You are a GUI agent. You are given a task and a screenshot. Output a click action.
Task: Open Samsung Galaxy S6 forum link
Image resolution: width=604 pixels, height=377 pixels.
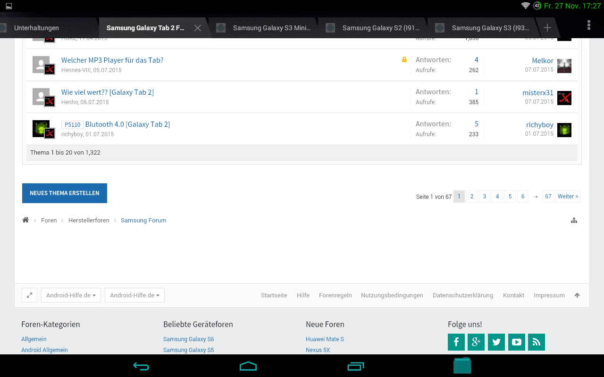pos(189,339)
